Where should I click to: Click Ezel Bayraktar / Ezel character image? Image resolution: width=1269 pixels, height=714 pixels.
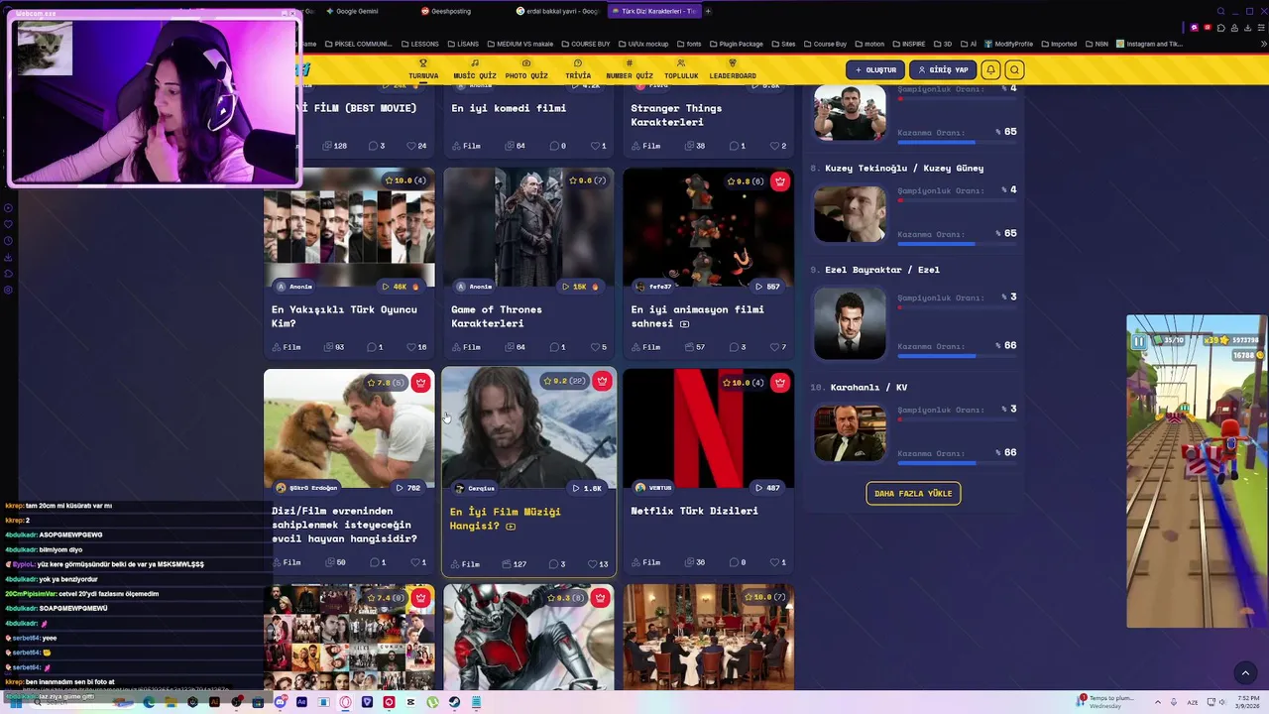(x=850, y=322)
